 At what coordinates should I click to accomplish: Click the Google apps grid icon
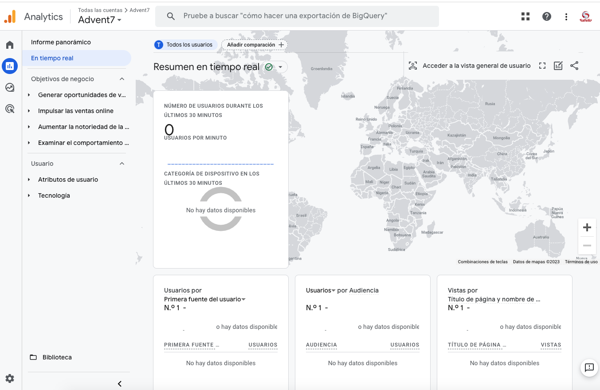[525, 16]
